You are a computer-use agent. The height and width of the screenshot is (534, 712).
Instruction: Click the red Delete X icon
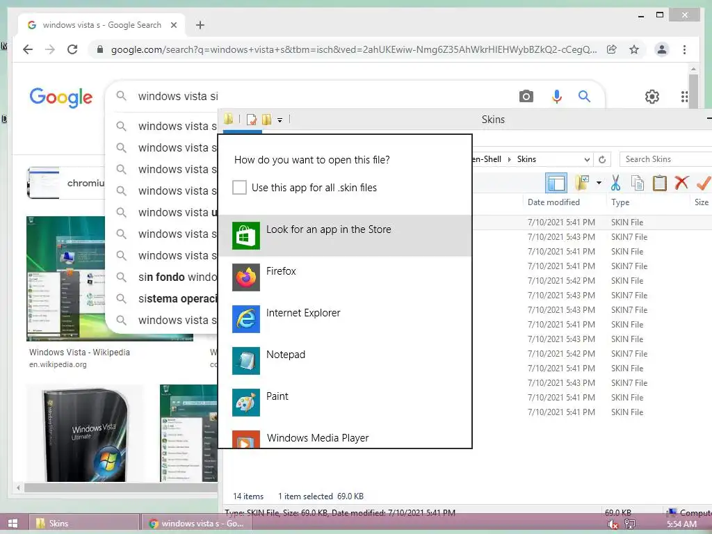click(681, 183)
